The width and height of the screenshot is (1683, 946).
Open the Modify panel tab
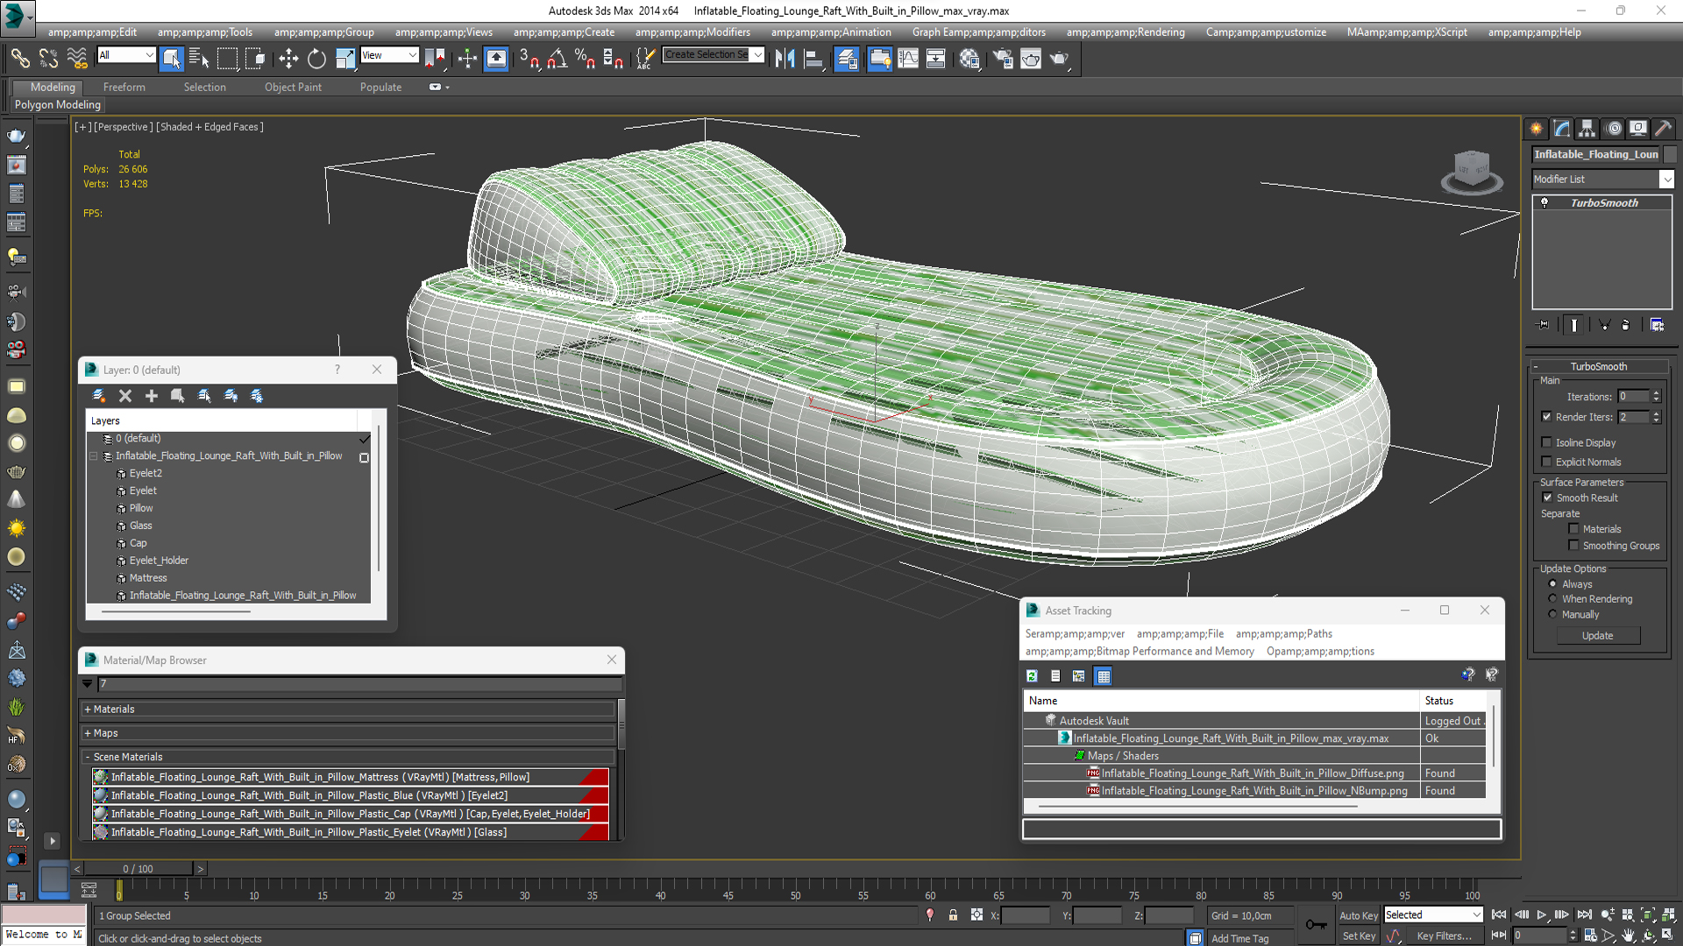click(1561, 129)
